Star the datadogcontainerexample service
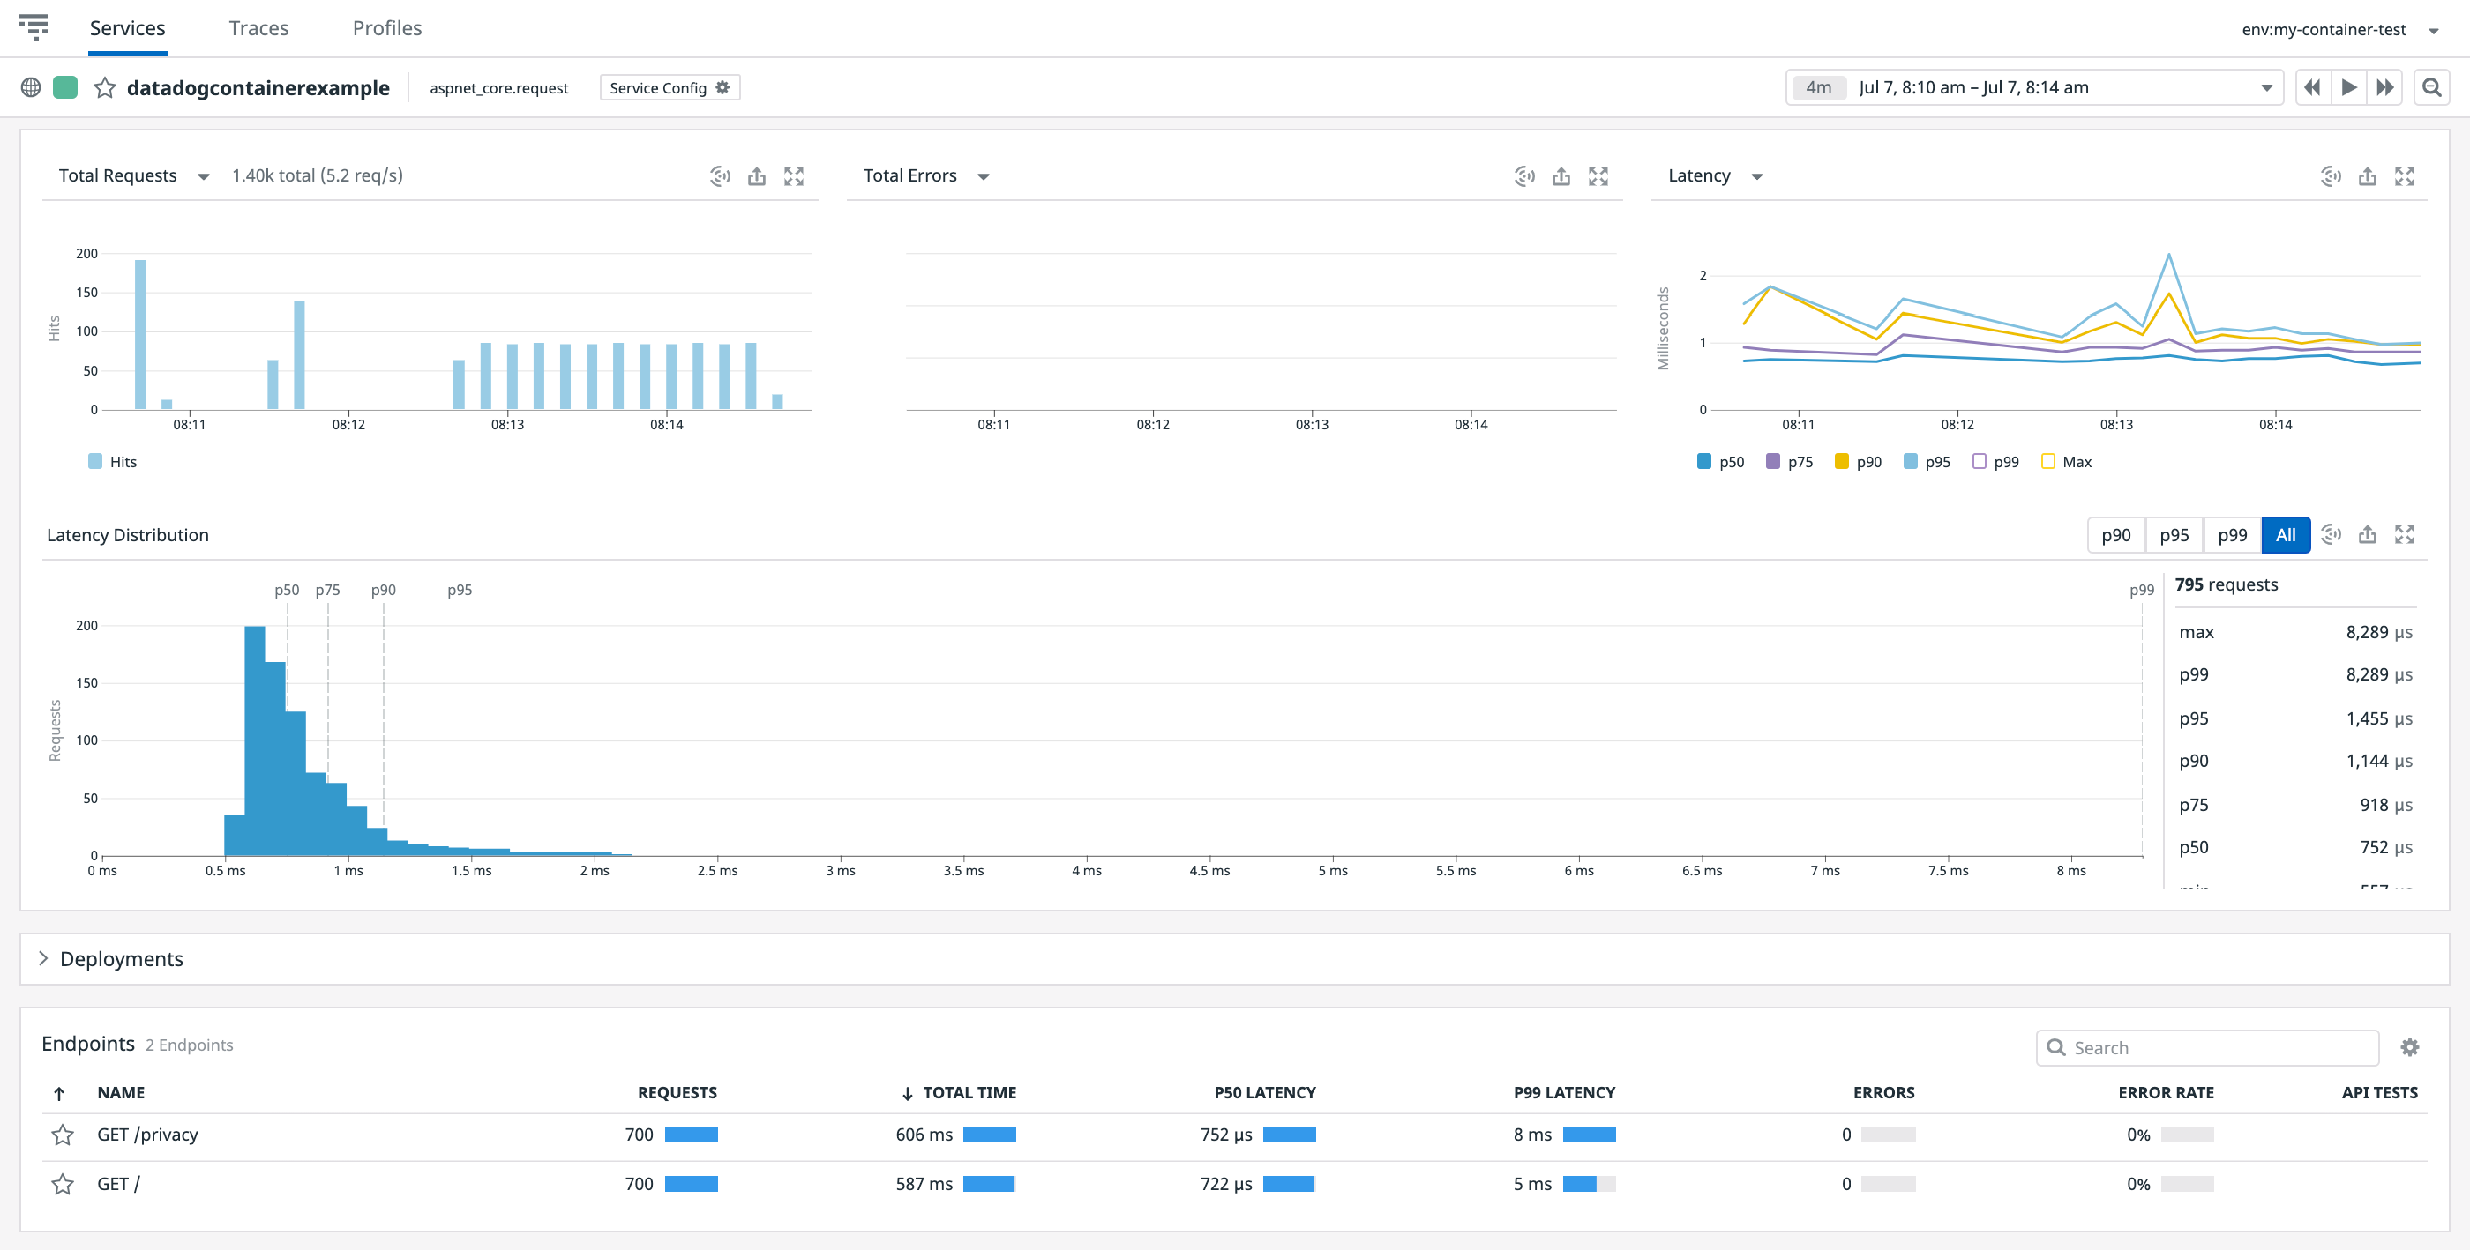 pos(106,87)
